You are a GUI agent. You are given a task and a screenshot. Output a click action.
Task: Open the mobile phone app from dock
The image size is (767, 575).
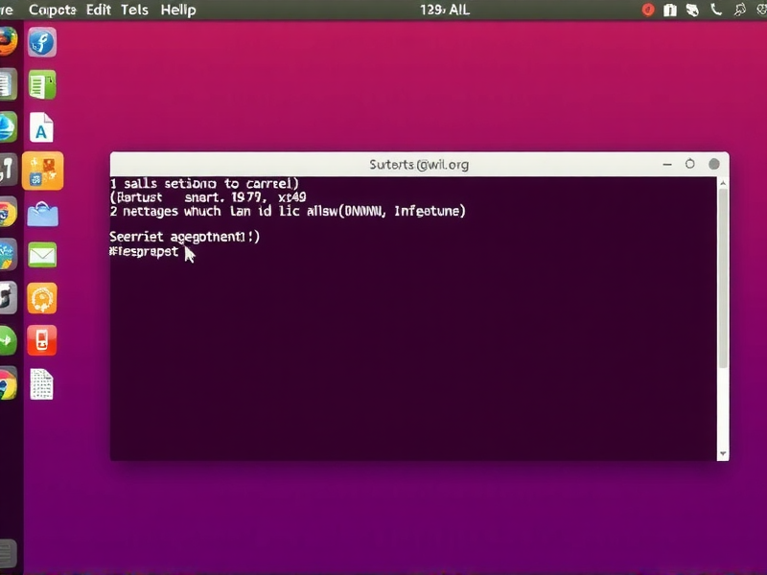(42, 340)
